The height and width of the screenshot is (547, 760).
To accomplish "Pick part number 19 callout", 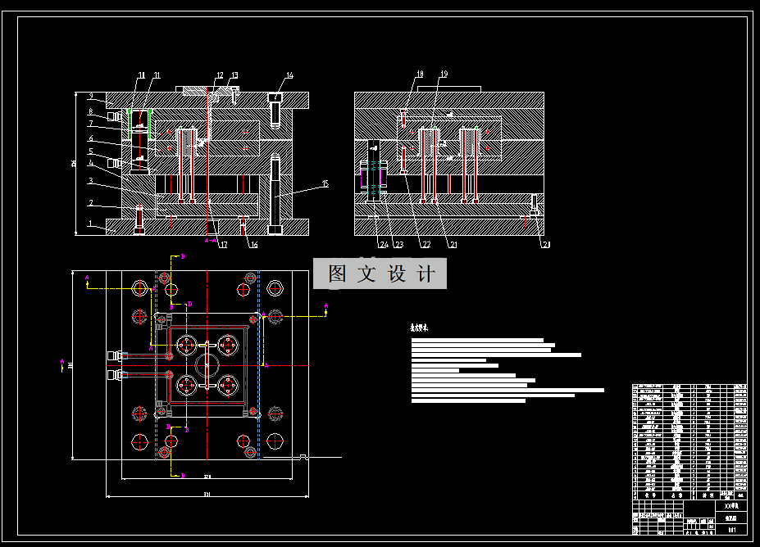I will 444,74.
